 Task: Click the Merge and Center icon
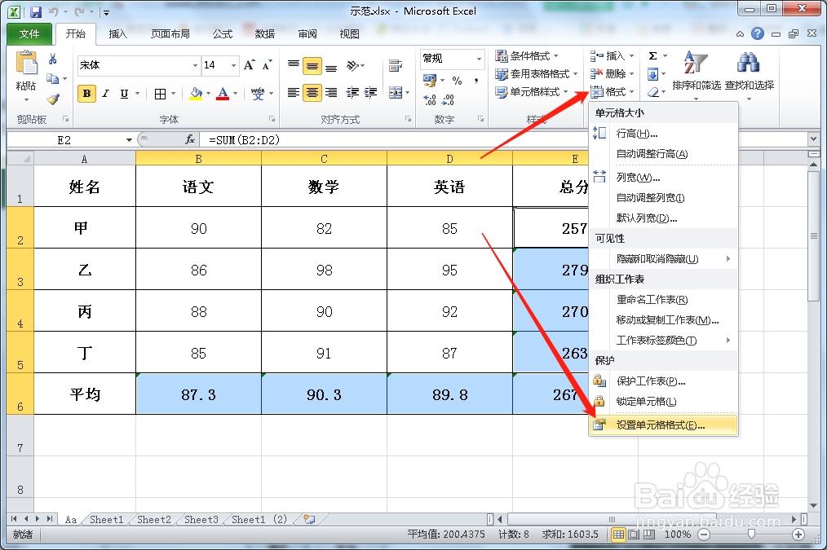coord(396,93)
